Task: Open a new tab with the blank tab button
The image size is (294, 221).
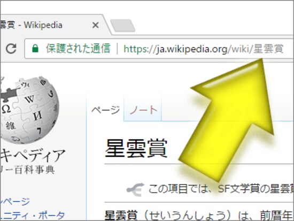Action: coord(123,25)
